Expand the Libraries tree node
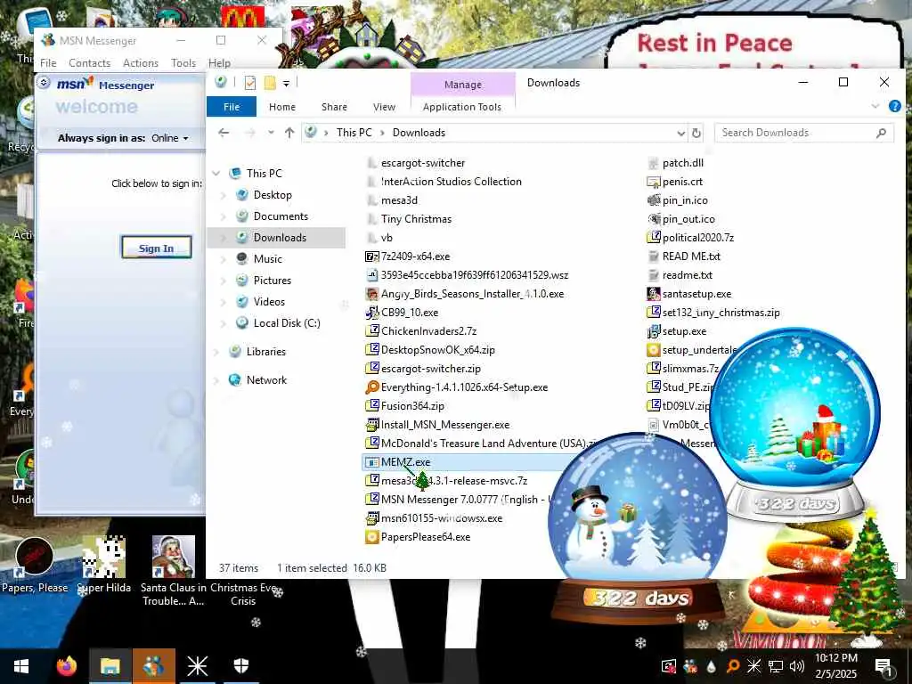 pos(216,352)
